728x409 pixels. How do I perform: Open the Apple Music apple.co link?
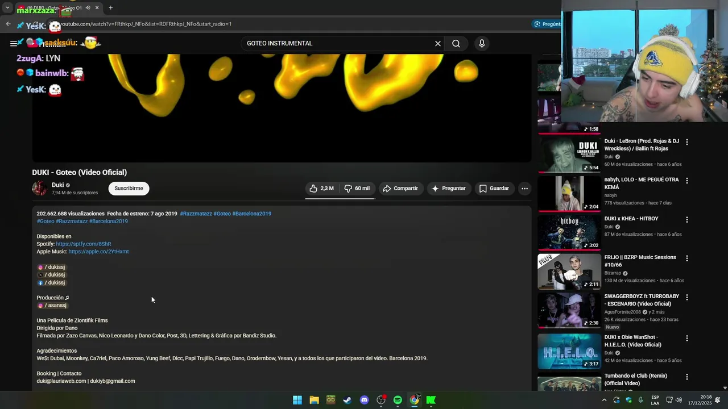(x=98, y=252)
